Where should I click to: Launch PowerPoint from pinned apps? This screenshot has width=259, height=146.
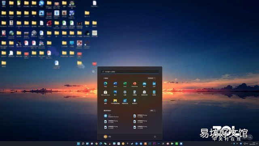135,84
